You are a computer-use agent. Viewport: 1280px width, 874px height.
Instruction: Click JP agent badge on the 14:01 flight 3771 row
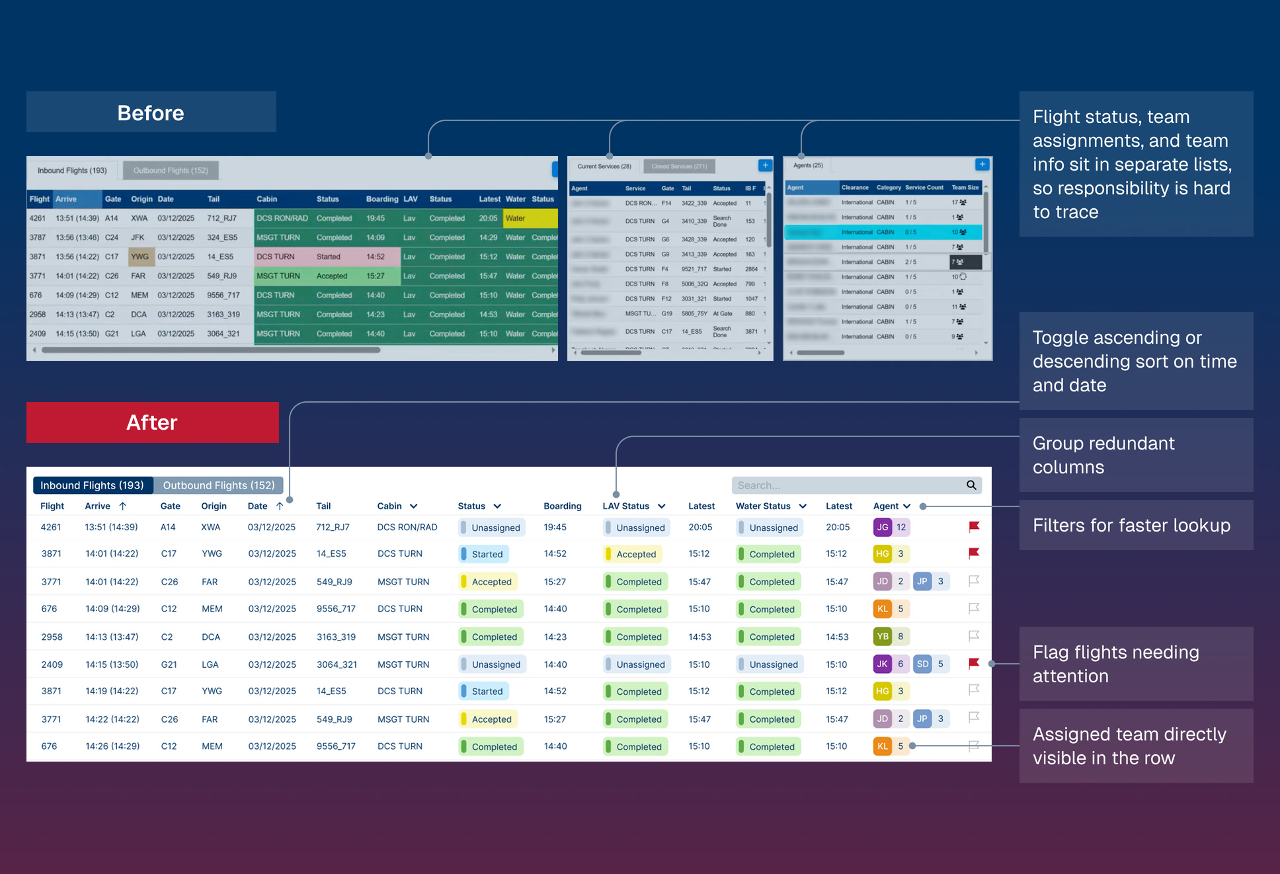point(922,581)
